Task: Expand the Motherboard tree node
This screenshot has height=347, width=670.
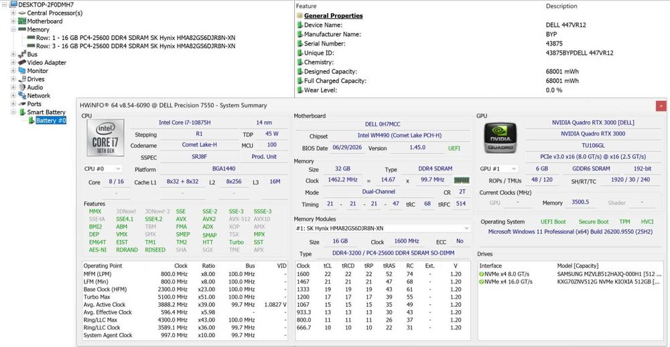Action: point(13,21)
